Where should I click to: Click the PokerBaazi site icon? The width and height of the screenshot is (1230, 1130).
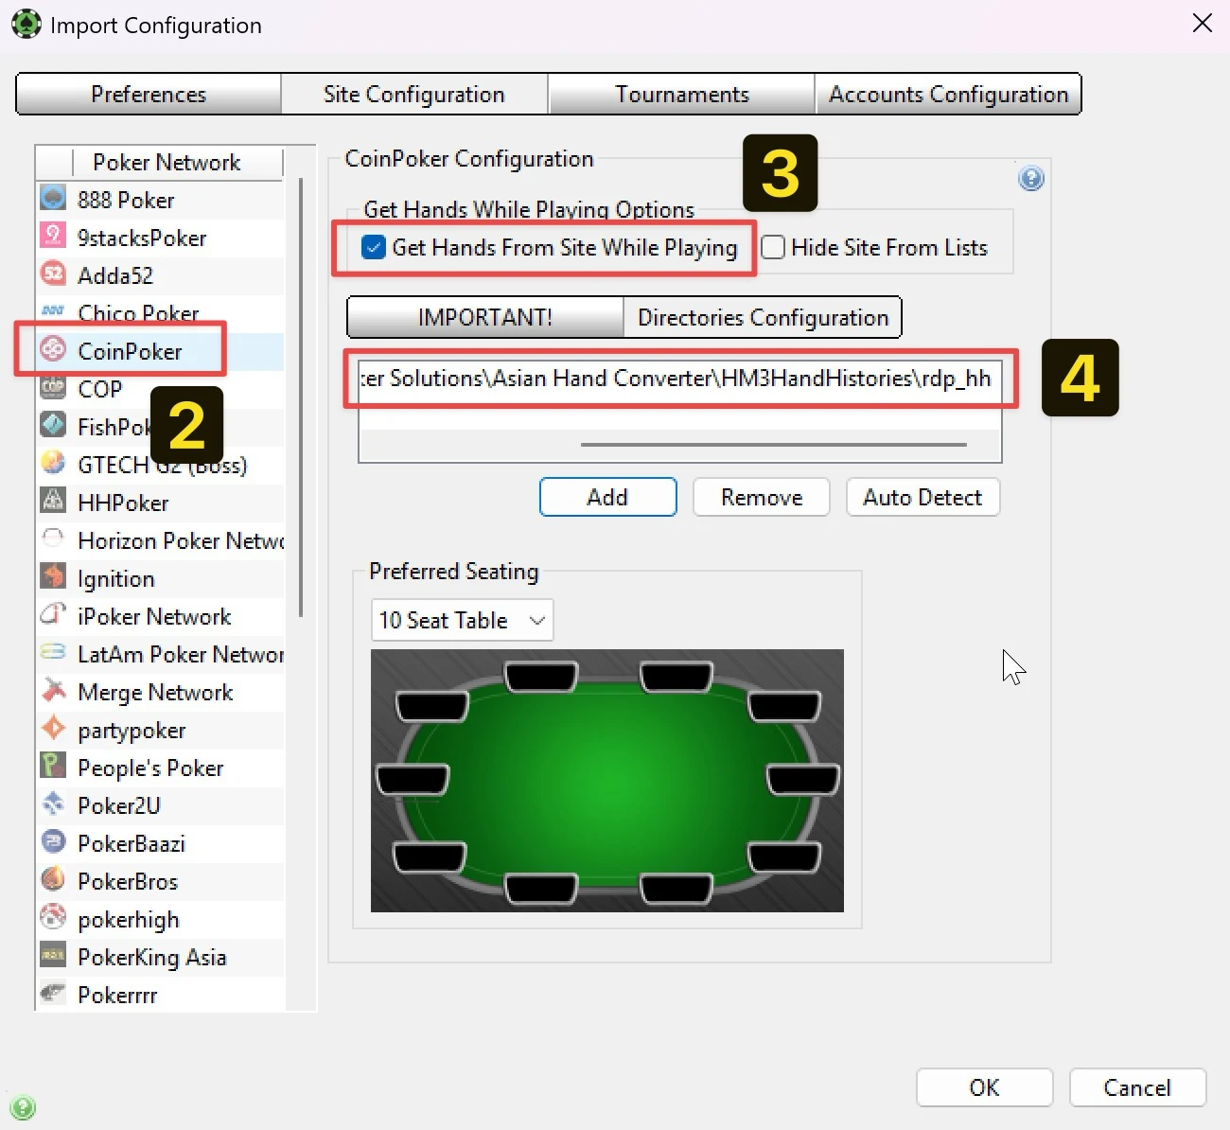click(x=53, y=842)
